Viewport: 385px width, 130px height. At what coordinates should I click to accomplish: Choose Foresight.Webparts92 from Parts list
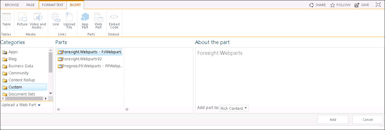pos(82,59)
